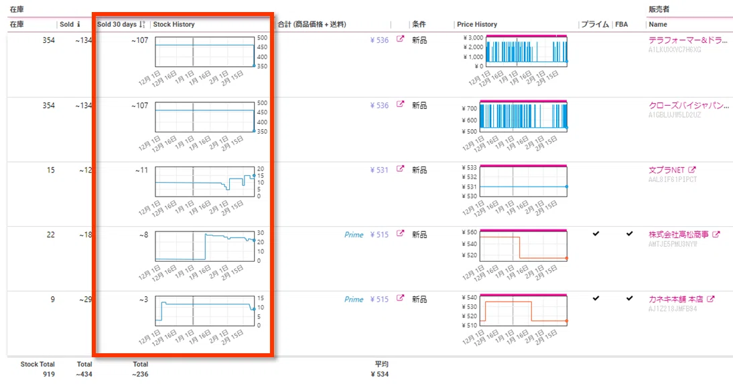Click stock value 9 in カネキ本舗's row

click(52, 299)
